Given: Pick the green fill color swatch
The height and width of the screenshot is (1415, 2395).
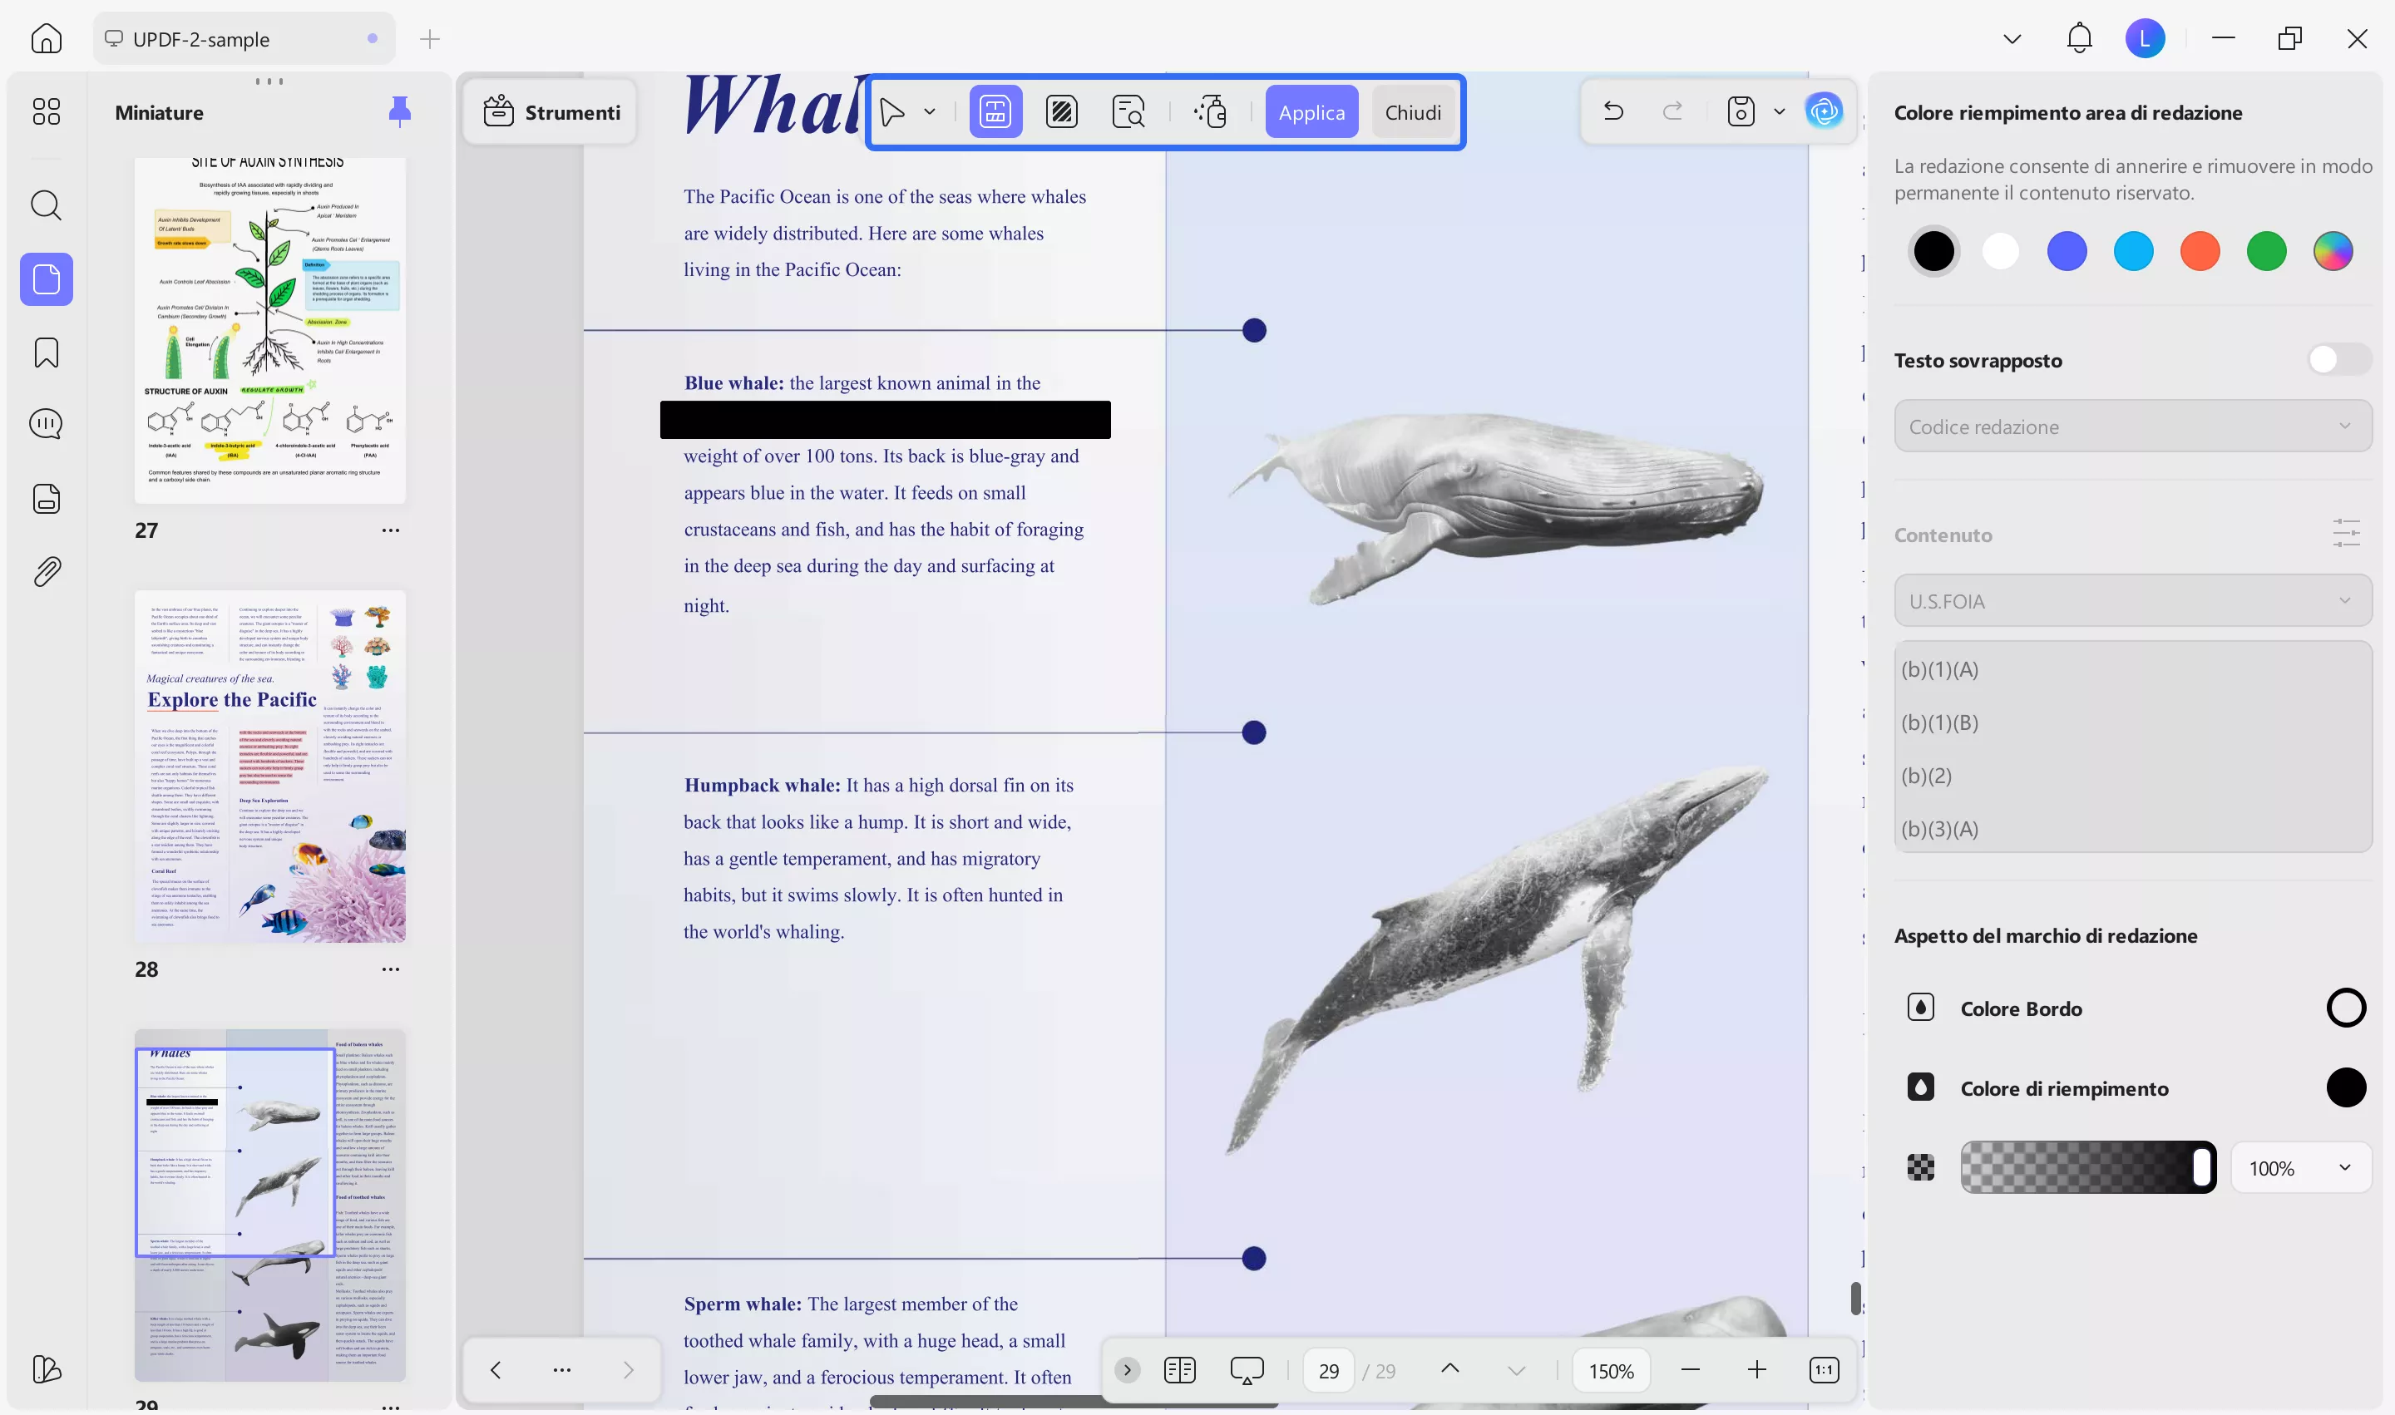Looking at the screenshot, I should [2265, 252].
